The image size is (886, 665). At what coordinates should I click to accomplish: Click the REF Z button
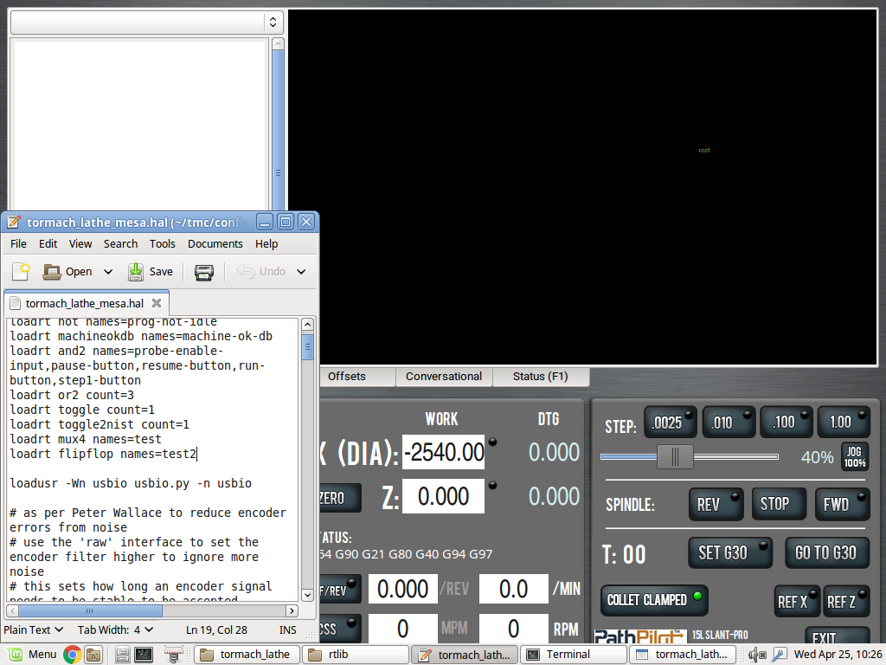click(846, 601)
